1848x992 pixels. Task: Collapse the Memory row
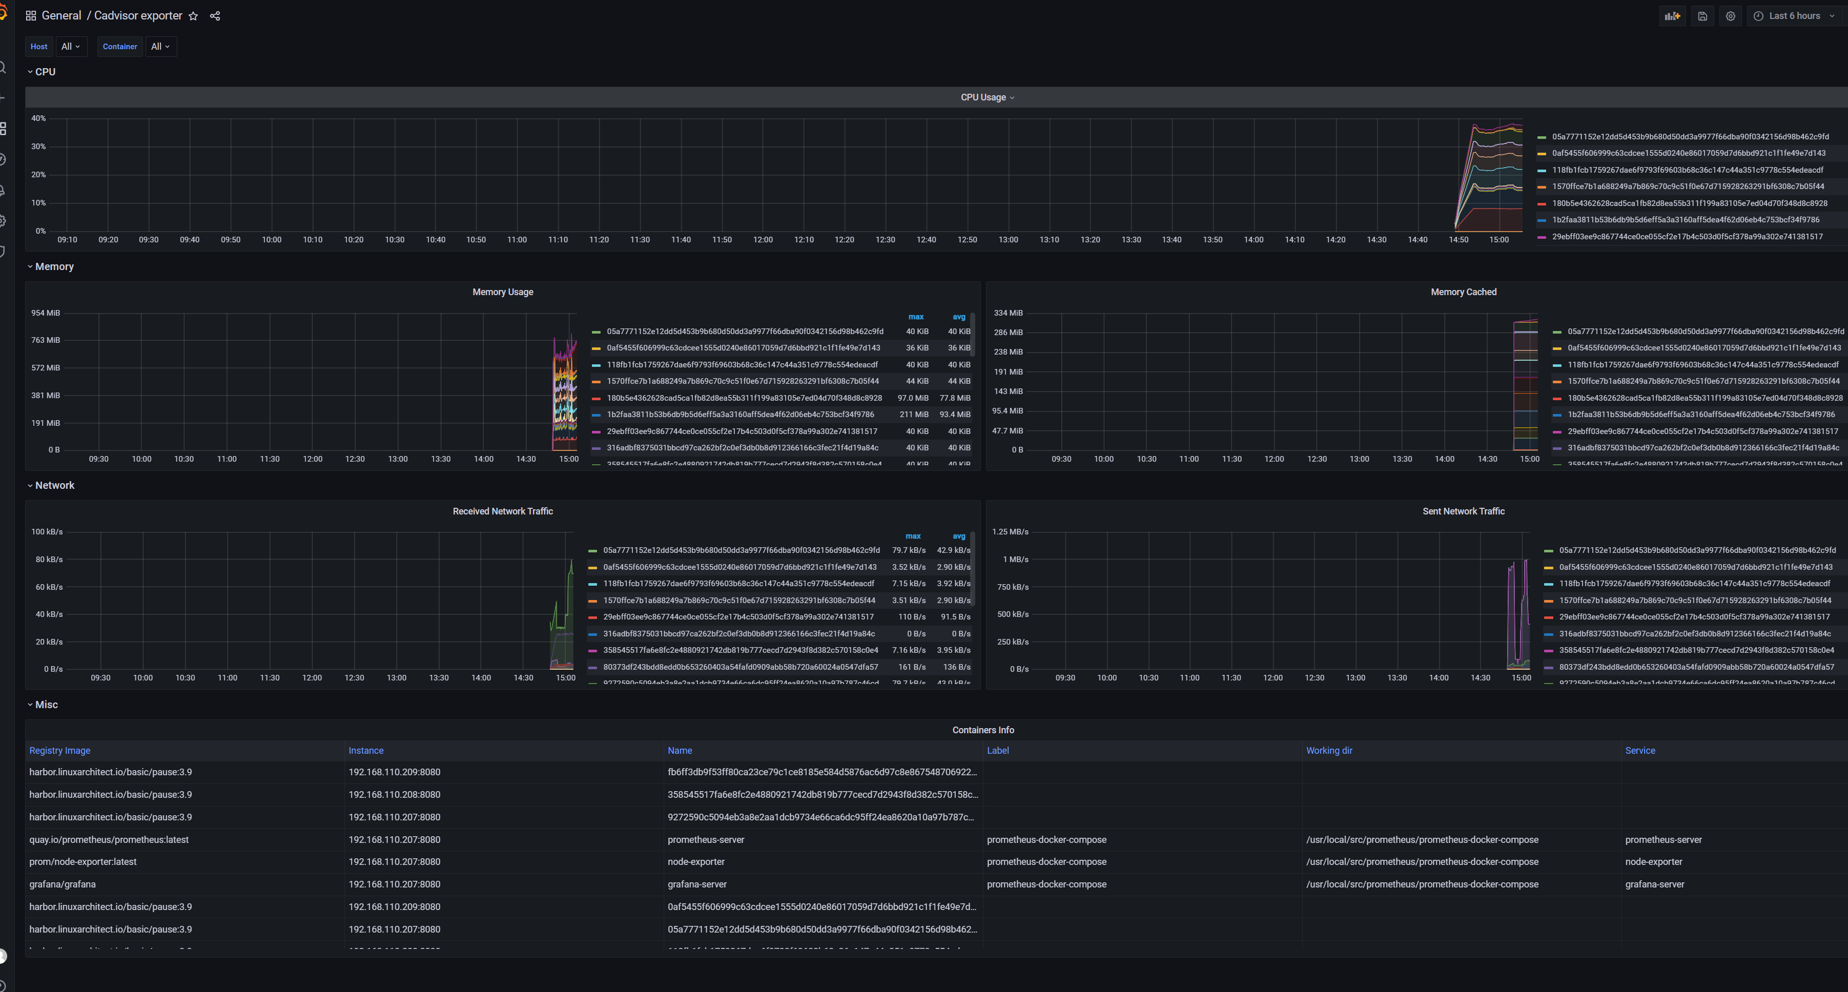pos(50,266)
